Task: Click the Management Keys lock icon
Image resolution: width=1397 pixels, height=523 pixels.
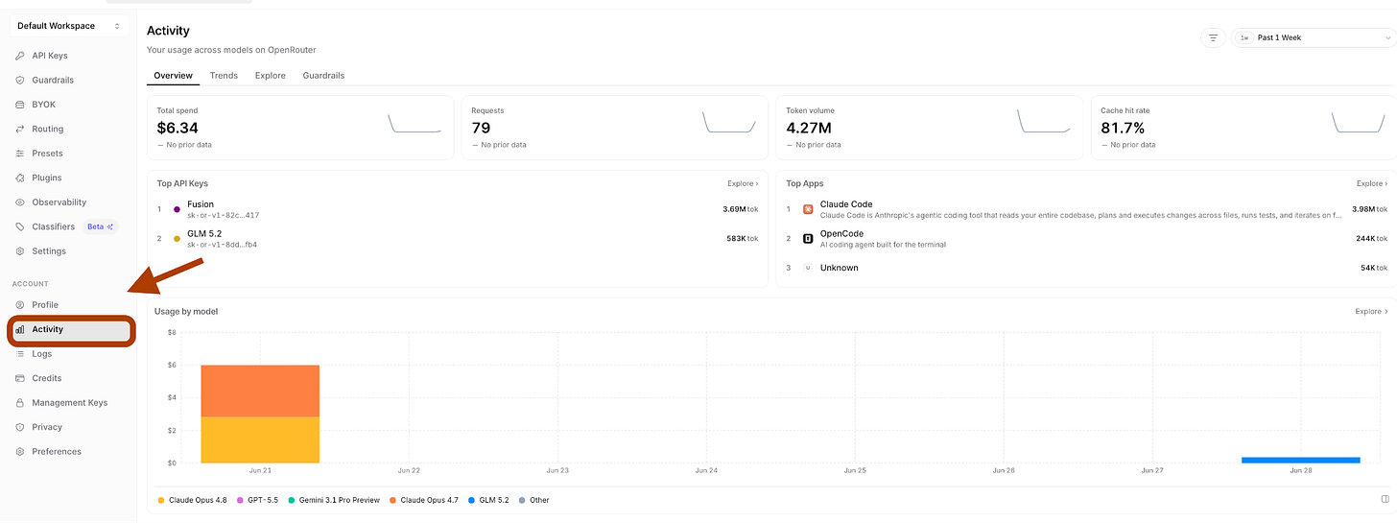Action: click(21, 403)
